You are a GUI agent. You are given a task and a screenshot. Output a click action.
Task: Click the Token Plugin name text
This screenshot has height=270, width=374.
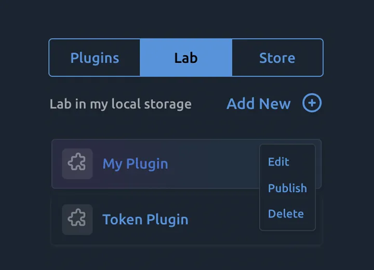145,219
